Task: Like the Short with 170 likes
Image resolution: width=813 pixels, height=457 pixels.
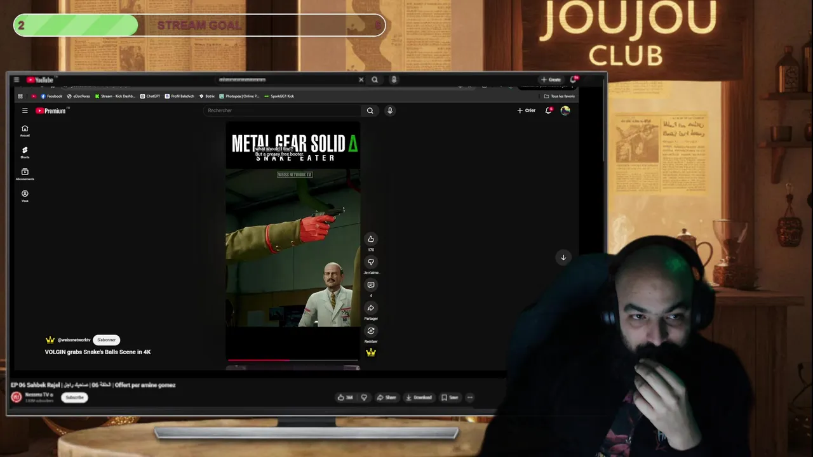Action: click(371, 239)
